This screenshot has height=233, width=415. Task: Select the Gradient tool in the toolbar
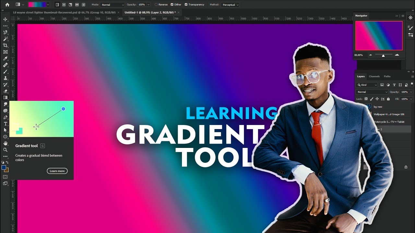tap(5, 98)
